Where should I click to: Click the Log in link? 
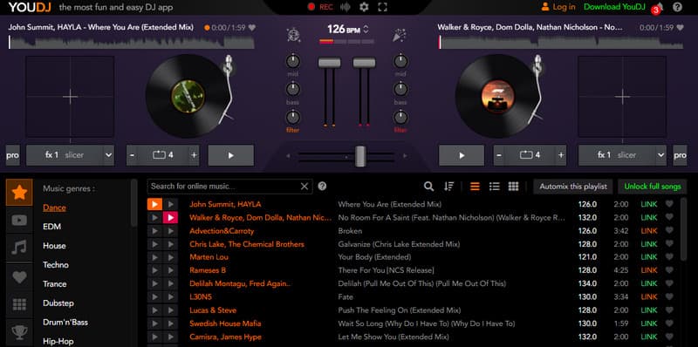click(558, 7)
